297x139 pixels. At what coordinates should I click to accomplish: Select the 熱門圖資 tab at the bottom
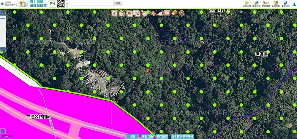(x=162, y=136)
